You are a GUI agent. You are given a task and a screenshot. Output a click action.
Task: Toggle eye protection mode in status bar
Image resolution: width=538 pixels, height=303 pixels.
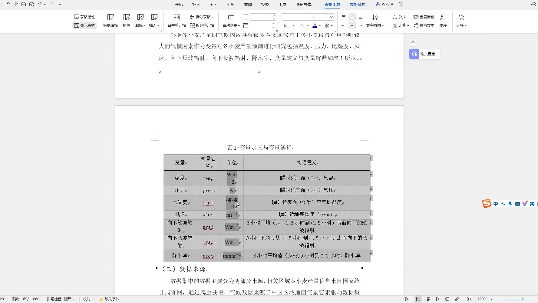click(406, 299)
